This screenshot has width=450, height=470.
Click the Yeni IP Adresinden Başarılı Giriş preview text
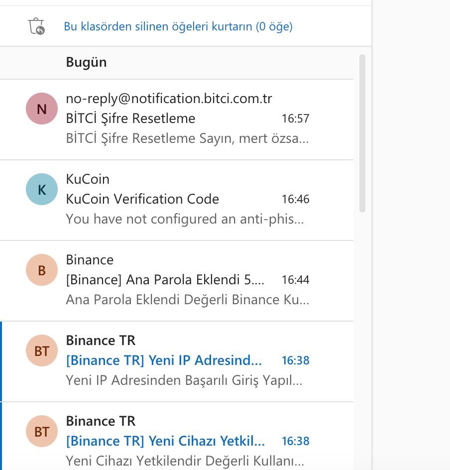tap(184, 380)
